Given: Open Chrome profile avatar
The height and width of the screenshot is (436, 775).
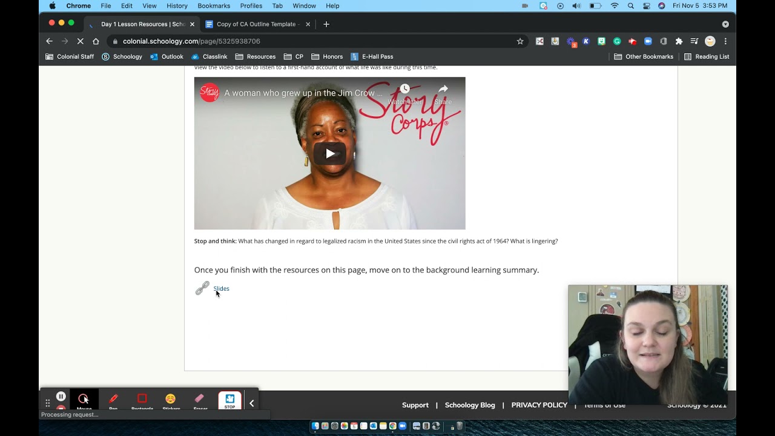Looking at the screenshot, I should click(710, 41).
